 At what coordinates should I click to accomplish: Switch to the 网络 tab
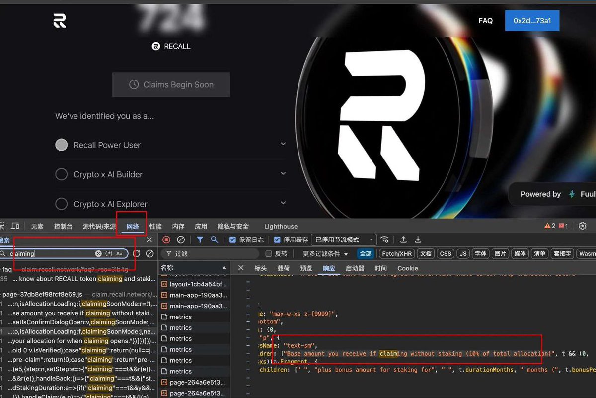pyautogui.click(x=133, y=226)
